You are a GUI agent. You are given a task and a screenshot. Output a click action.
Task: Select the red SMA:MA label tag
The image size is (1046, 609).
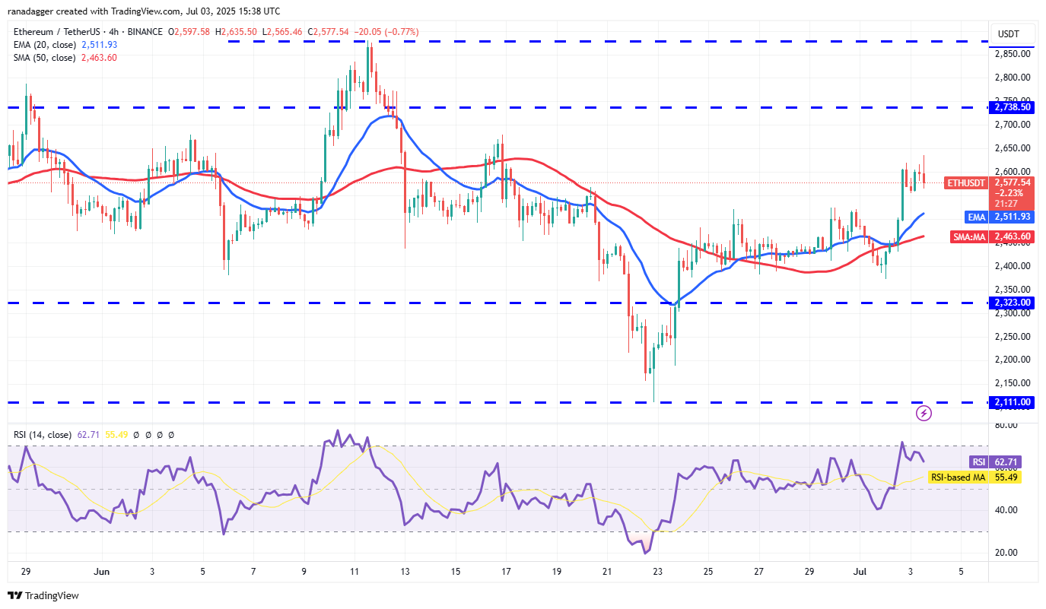tap(969, 236)
